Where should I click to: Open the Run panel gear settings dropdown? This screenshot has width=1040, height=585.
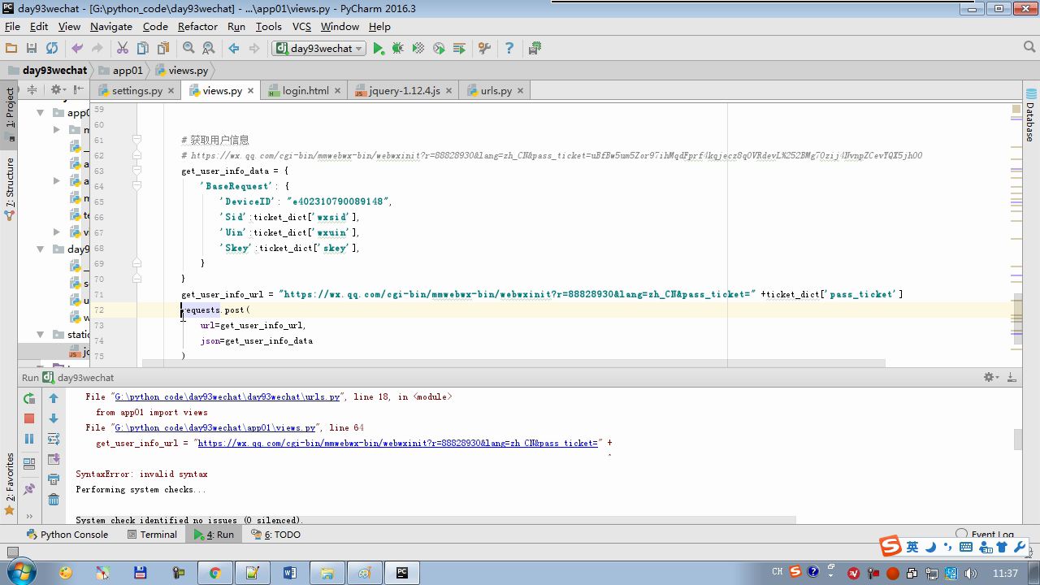click(x=990, y=377)
